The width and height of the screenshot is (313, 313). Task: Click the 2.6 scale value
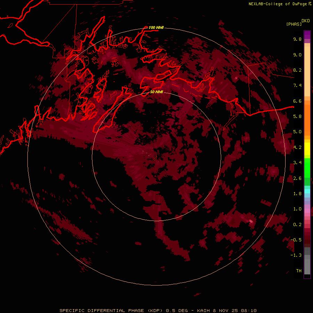pos(297,178)
